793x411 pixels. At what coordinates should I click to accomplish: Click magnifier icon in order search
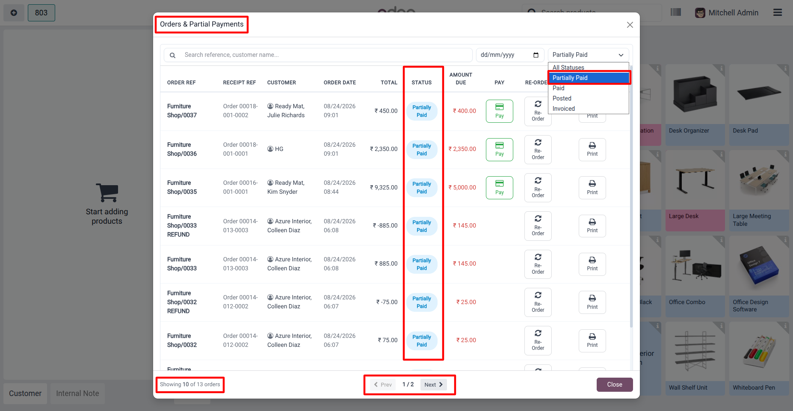172,55
